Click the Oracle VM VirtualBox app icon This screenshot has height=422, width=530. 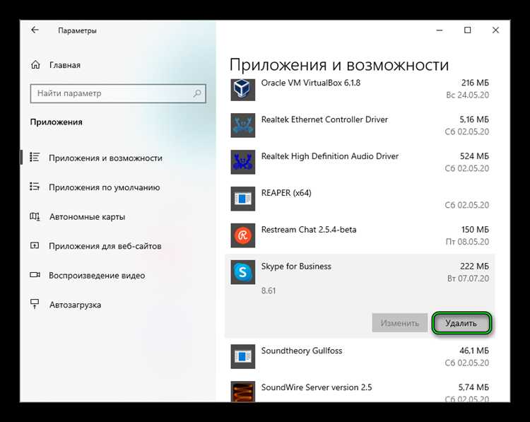click(242, 88)
